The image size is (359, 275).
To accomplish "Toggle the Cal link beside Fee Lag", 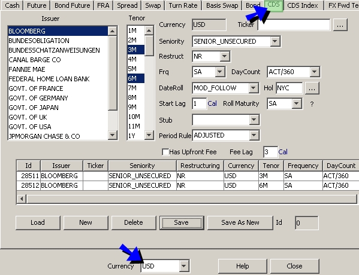I will click(x=283, y=152).
